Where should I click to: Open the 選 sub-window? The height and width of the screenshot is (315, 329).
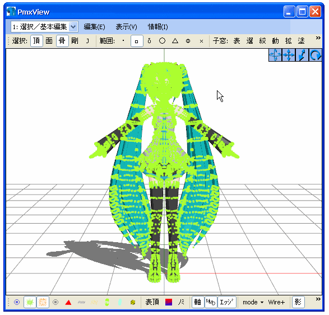tap(249, 41)
